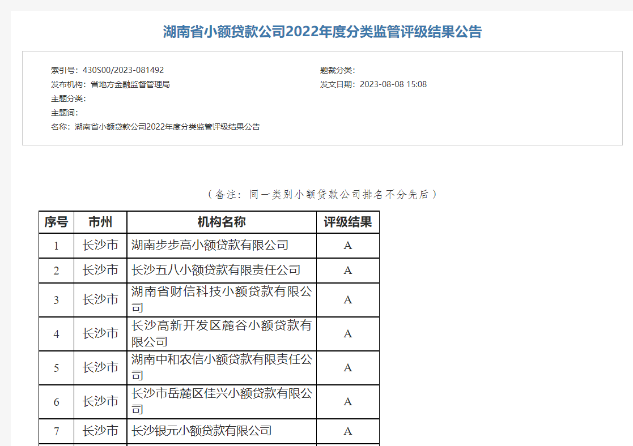This screenshot has height=446, width=633.
Task: Click the 题裁分类 field label
Action: (337, 70)
